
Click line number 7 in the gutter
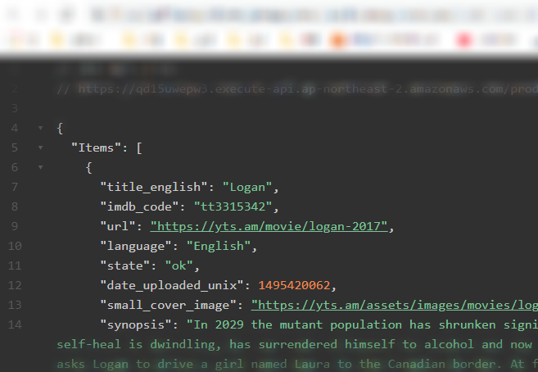point(15,187)
